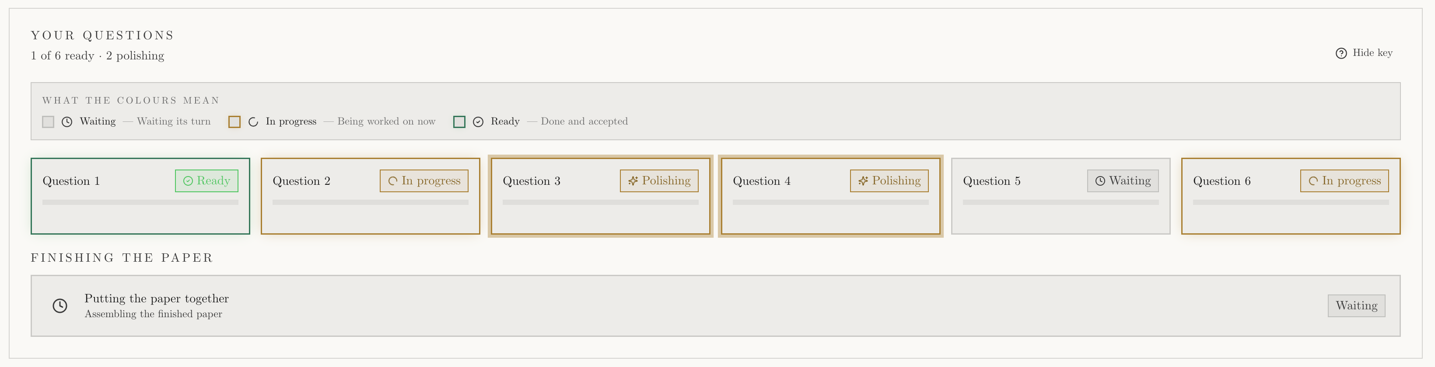1435x367 pixels.
Task: Click the Ready badge on Question 1
Action: [x=206, y=181]
